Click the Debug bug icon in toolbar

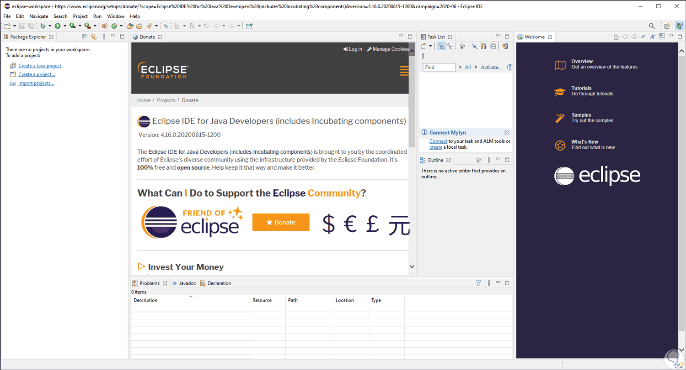coord(43,26)
